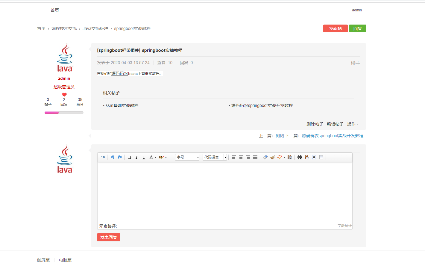Insert an anchor with the a icon
This screenshot has height=269, width=425.
pos(314,157)
